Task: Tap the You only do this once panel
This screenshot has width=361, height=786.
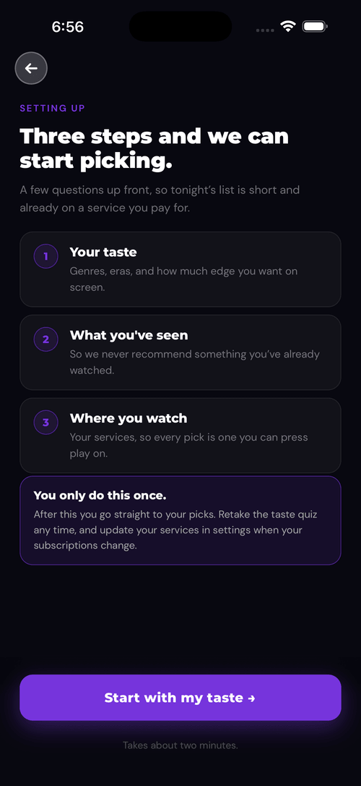Action: (180, 520)
